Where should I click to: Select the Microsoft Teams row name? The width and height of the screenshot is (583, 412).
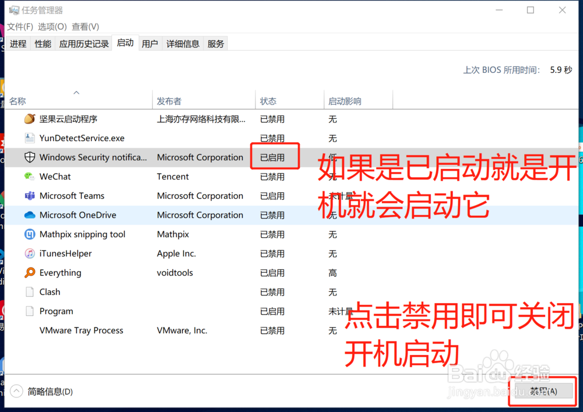click(x=72, y=196)
